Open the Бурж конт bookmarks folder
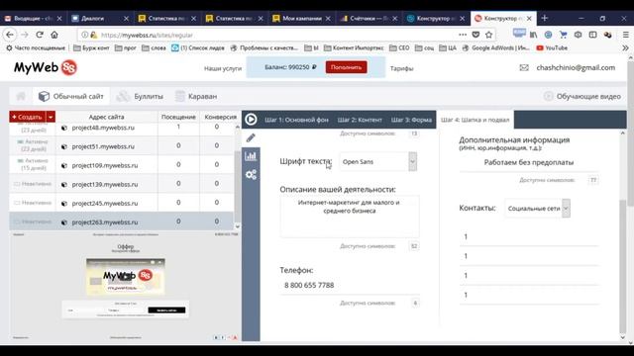The image size is (634, 356). 91,48
